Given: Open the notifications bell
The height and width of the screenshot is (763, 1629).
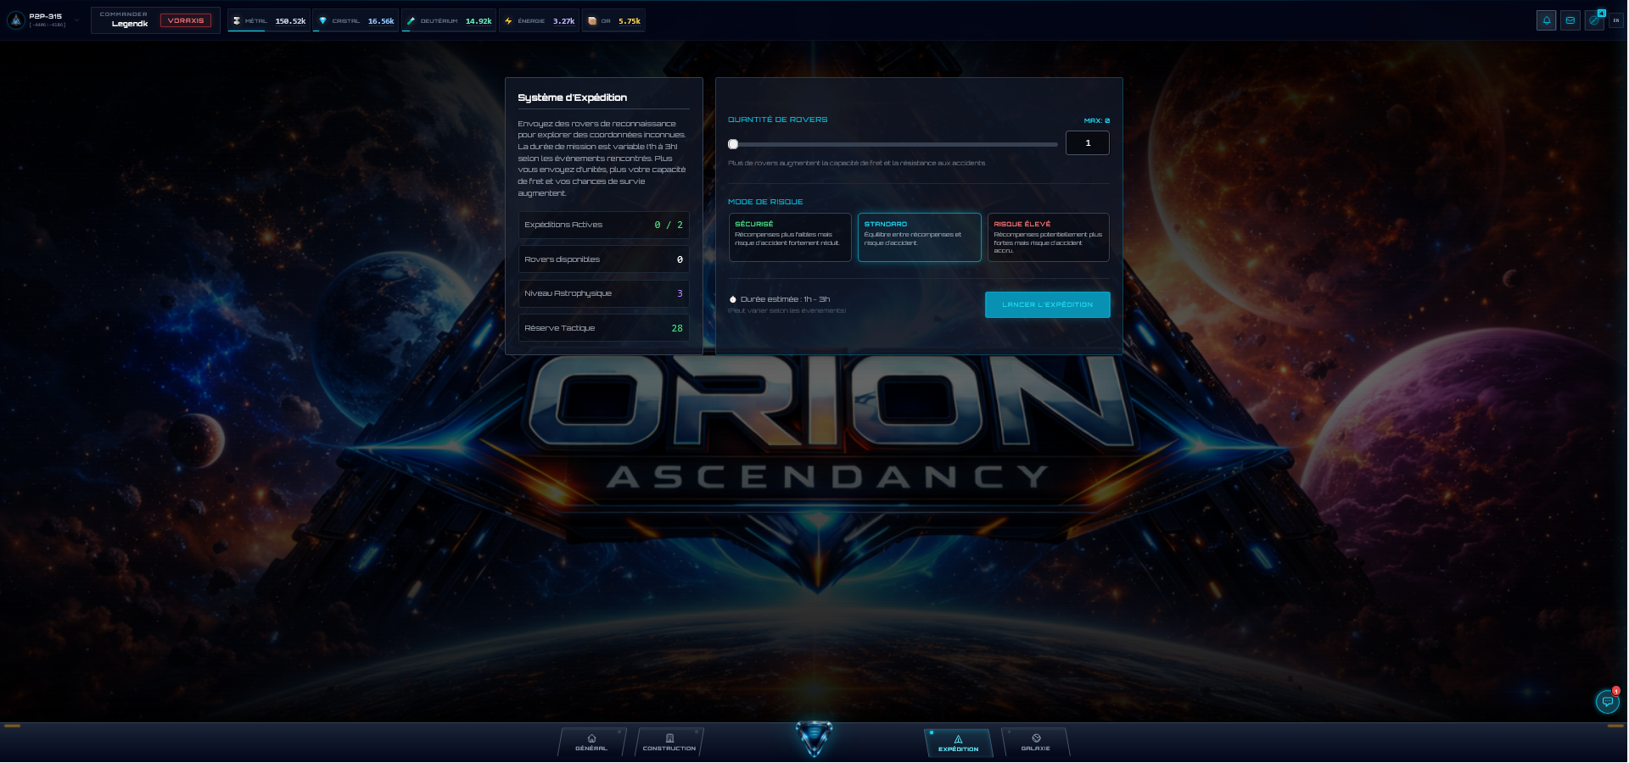Looking at the screenshot, I should tap(1546, 20).
